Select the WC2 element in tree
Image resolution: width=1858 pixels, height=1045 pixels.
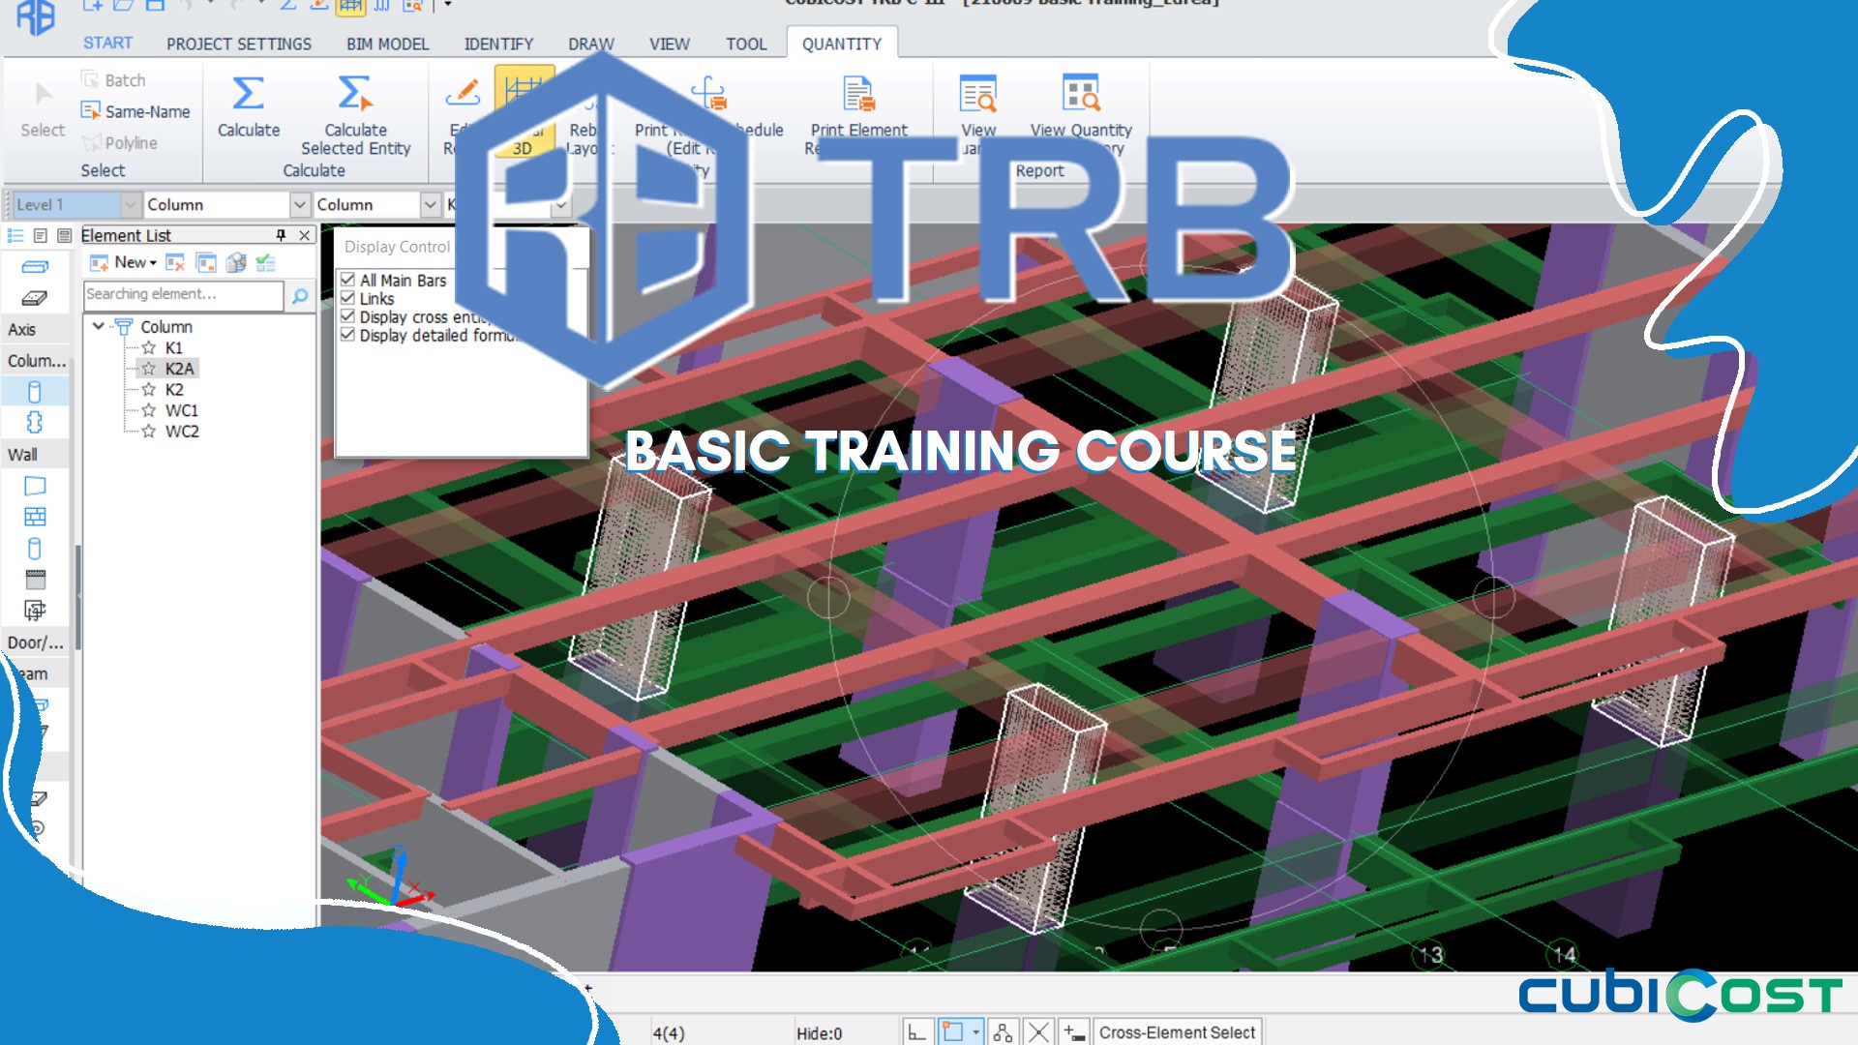coord(182,432)
